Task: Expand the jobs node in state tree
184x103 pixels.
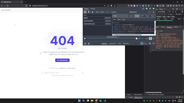Action: (x=113, y=27)
